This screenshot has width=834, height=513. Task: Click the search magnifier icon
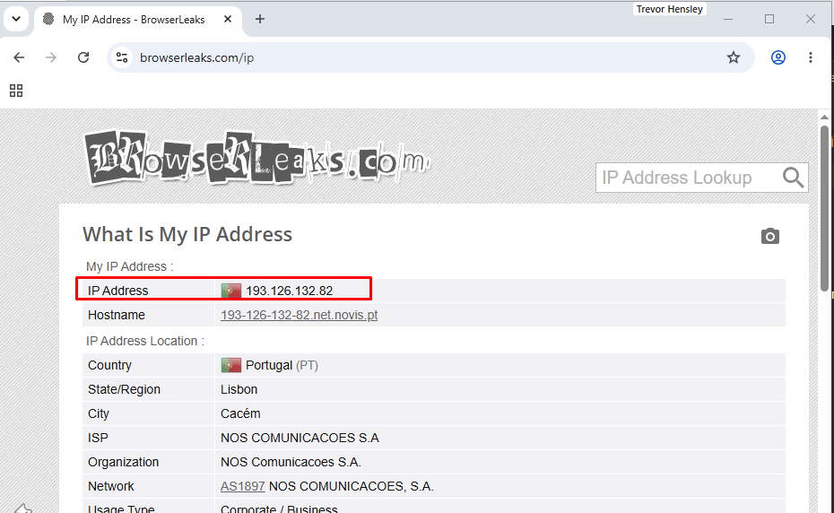tap(793, 178)
